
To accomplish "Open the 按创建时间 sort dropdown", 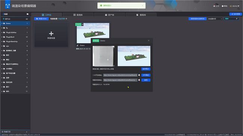I will pos(215,19).
